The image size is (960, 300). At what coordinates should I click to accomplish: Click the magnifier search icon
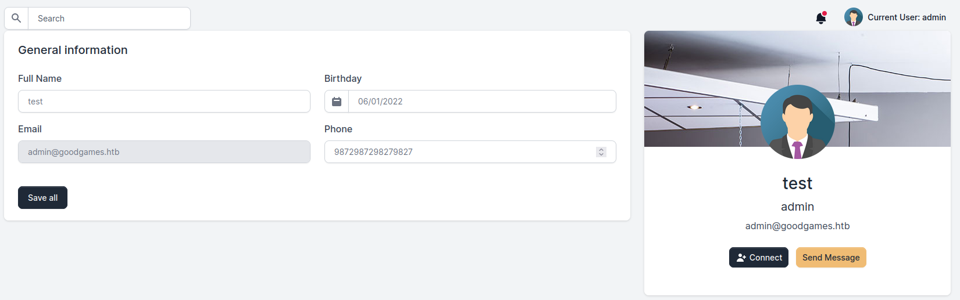tap(16, 19)
